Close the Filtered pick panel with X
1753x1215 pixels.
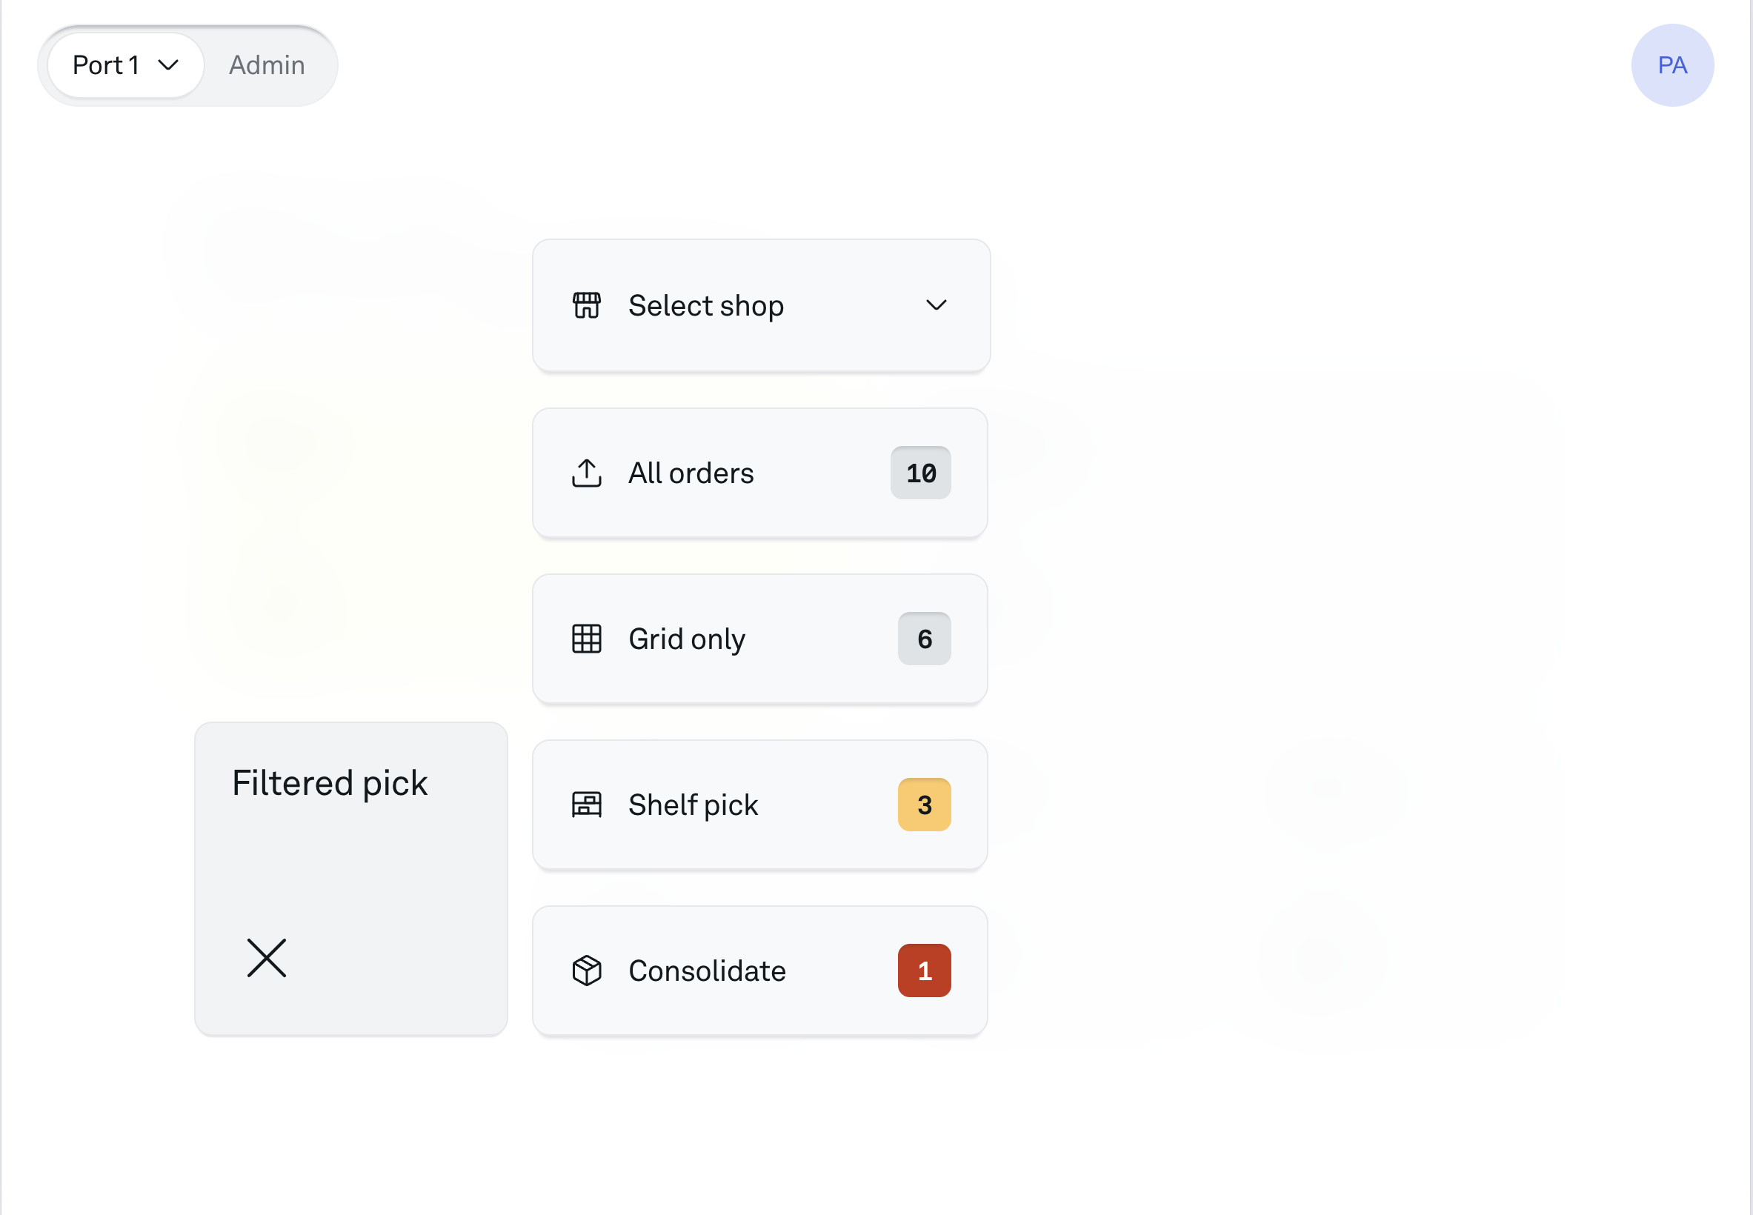click(267, 958)
